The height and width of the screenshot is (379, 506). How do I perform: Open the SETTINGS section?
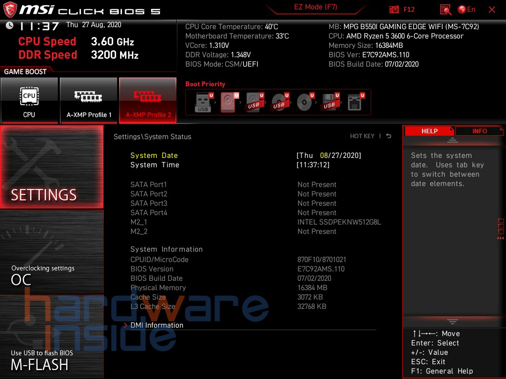point(51,167)
